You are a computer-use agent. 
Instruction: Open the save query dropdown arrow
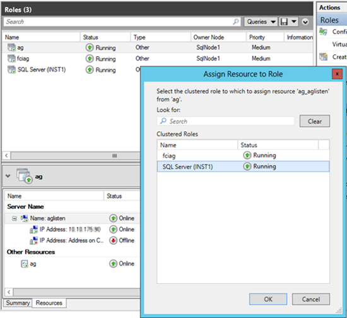coord(293,21)
